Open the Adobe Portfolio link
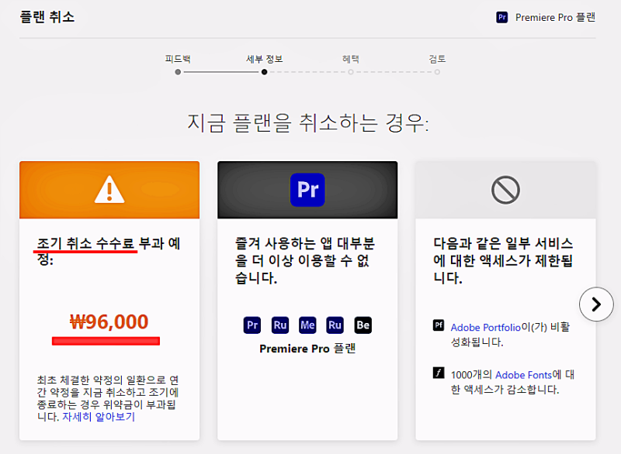Image resolution: width=621 pixels, height=454 pixels. click(486, 328)
